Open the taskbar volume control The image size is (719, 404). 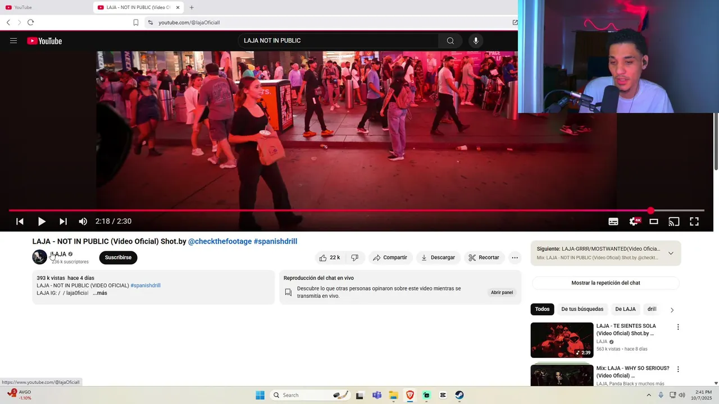[682, 395]
